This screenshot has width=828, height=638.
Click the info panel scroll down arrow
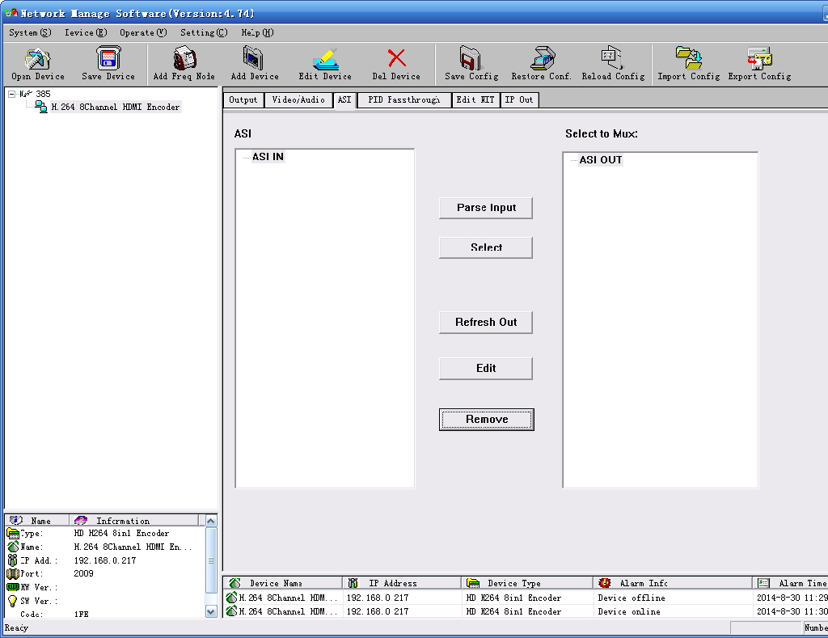[x=211, y=611]
